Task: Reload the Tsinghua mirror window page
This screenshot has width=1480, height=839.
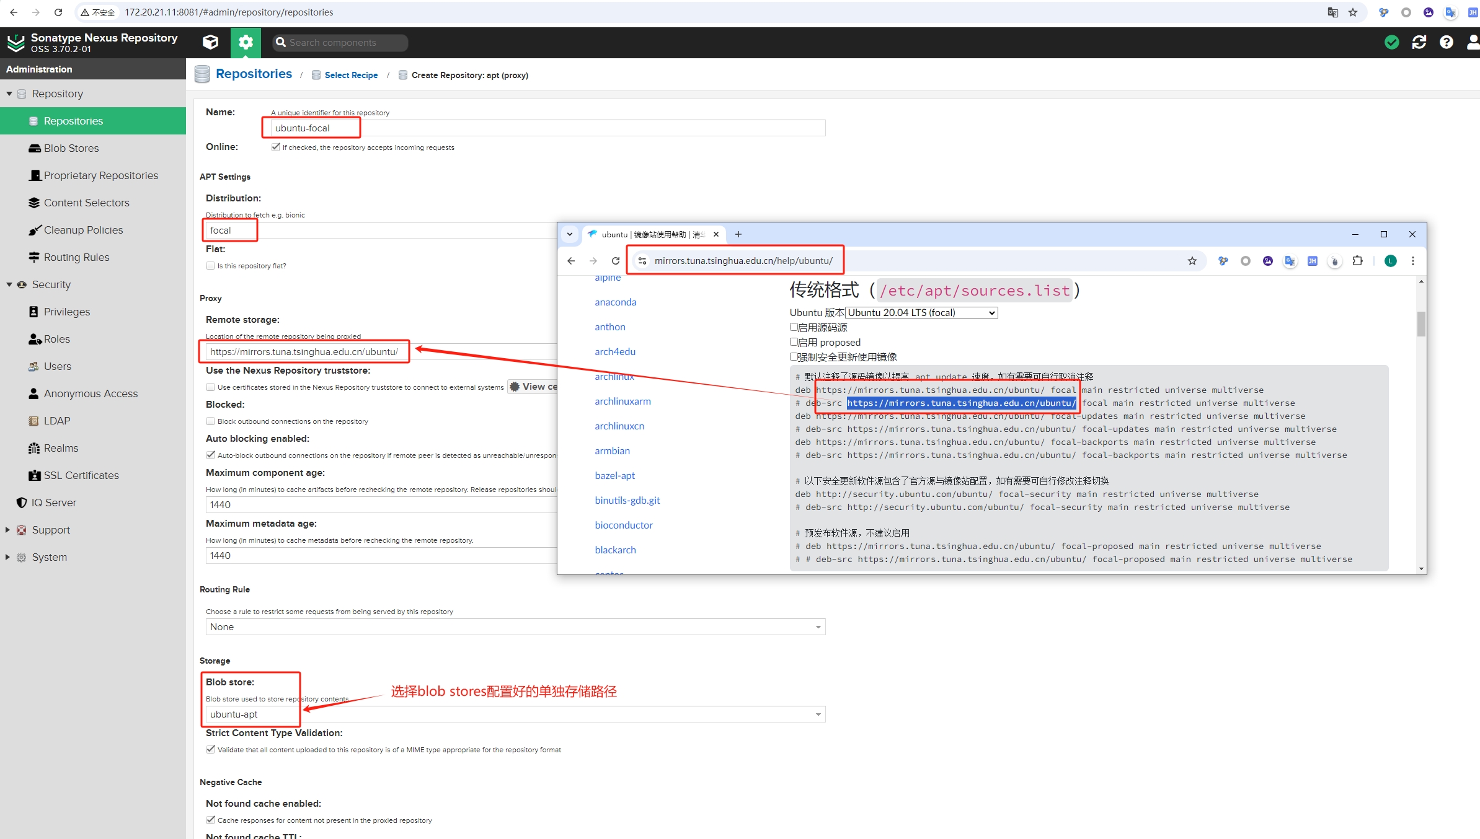Action: 615,261
